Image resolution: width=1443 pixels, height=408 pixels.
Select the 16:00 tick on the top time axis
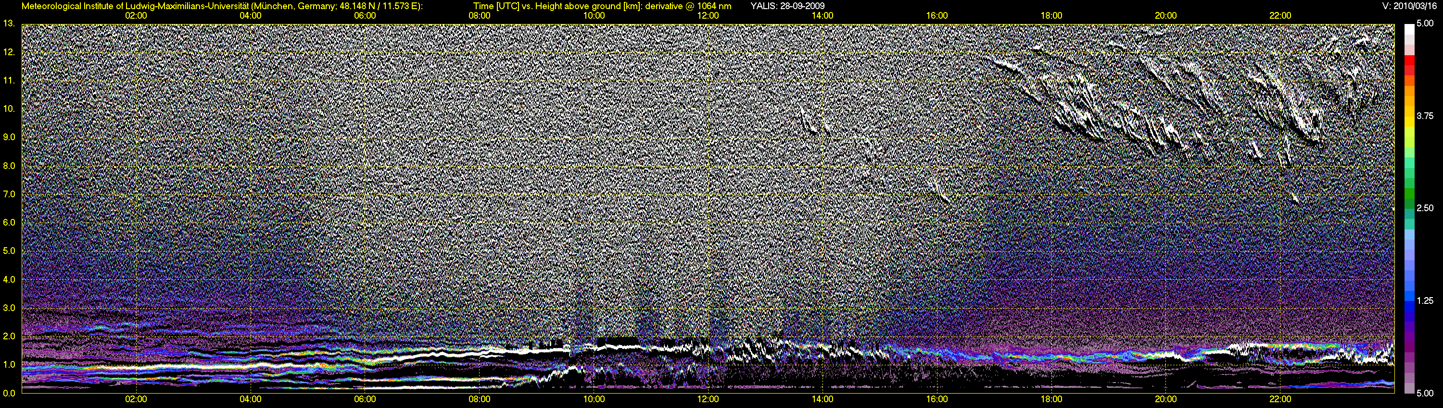[937, 16]
